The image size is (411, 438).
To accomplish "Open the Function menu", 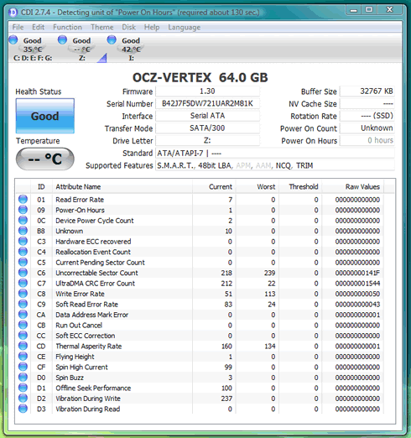I will pos(67,28).
